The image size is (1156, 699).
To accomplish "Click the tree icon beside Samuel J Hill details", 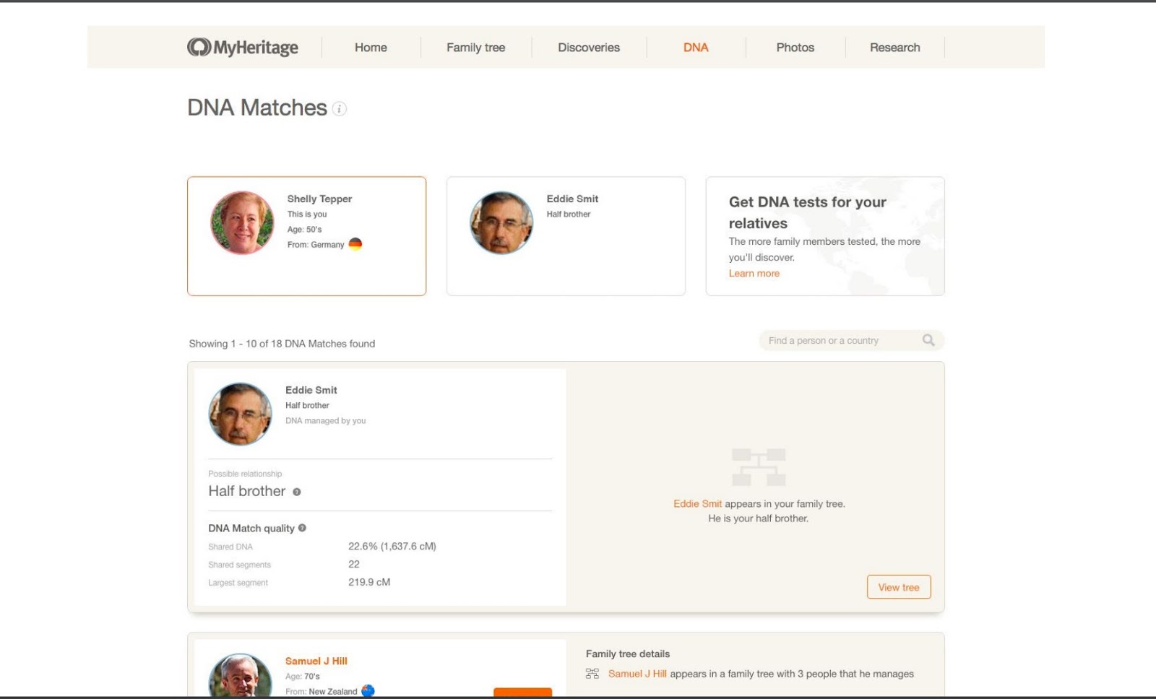I will (x=592, y=674).
